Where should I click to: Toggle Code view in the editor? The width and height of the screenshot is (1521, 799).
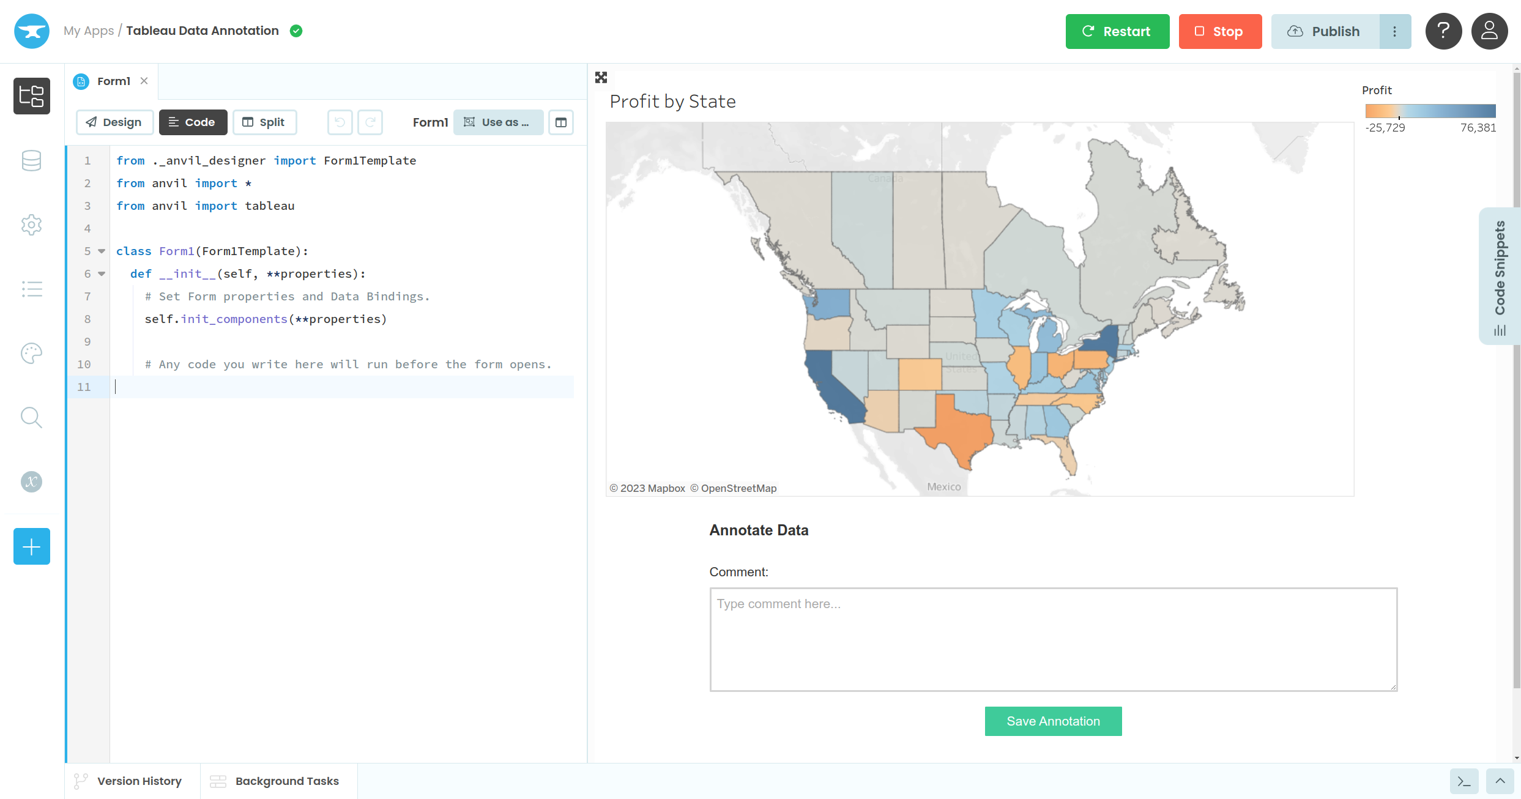click(193, 122)
